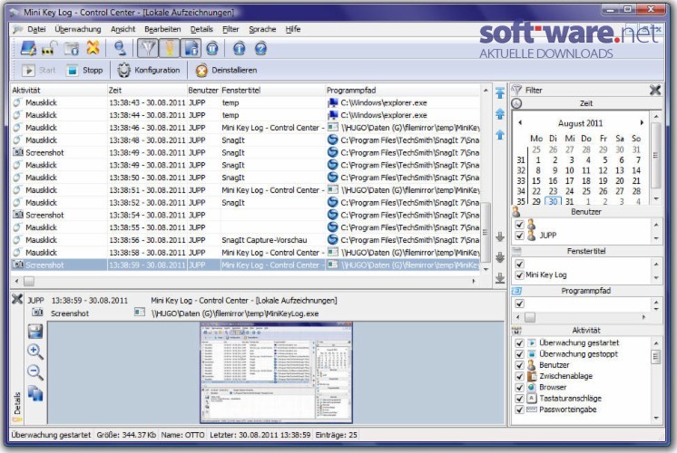Toggle the yellow highlighter toolbar button

(169, 48)
